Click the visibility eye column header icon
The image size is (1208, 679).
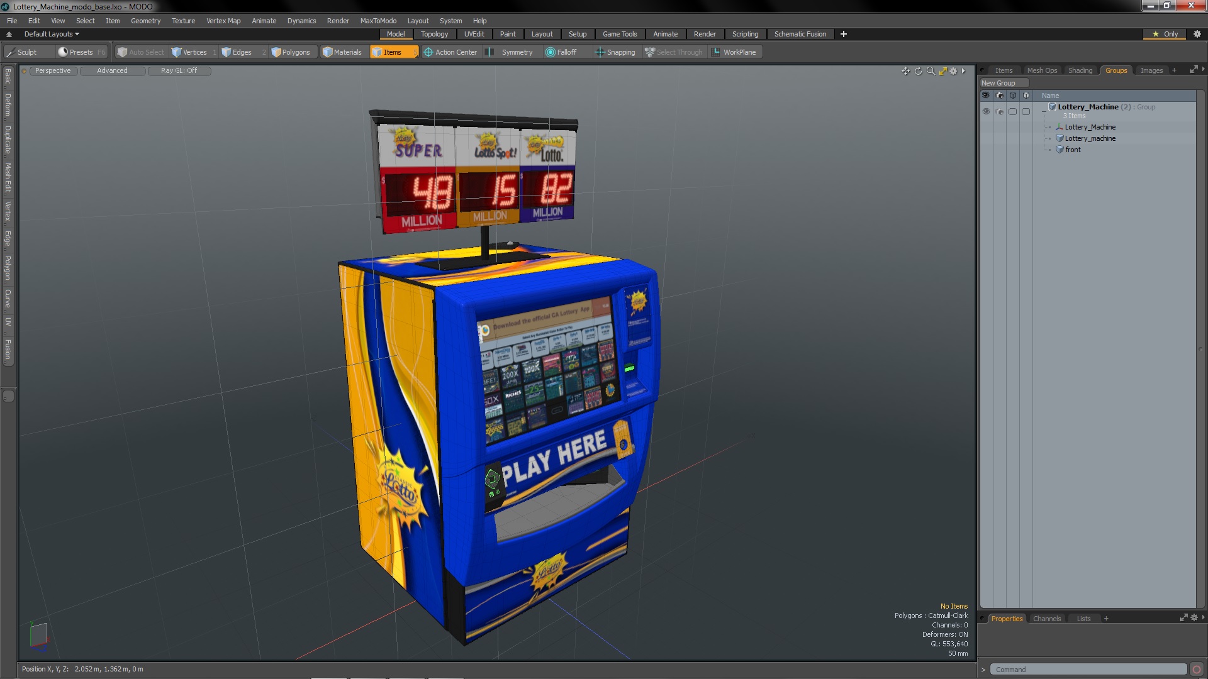(986, 96)
